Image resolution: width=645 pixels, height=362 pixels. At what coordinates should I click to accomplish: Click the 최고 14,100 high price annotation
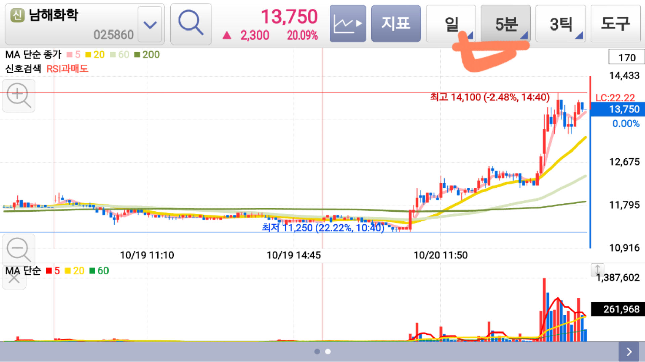(x=490, y=97)
